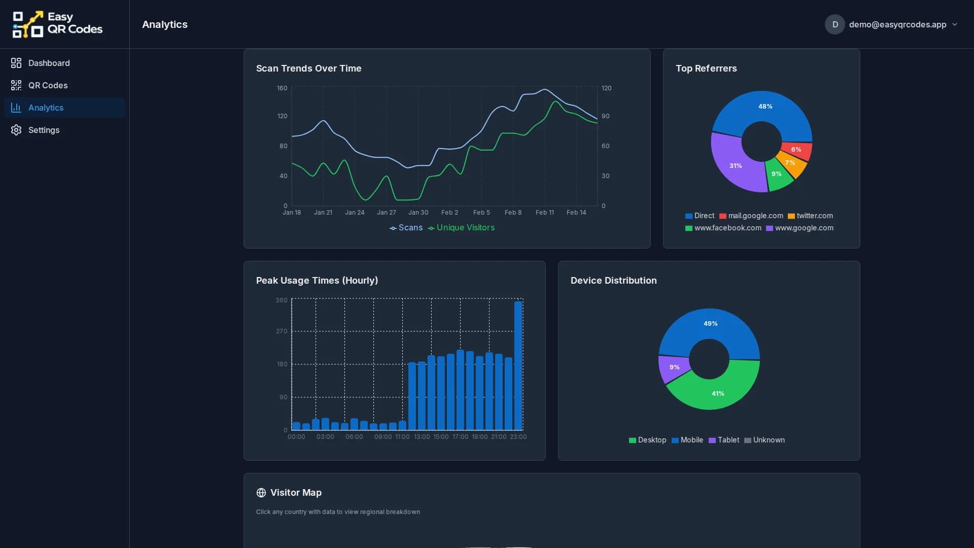
Task: Toggle Tablet in device legend
Action: (724, 440)
